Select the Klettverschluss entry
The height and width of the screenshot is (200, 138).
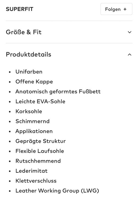coord(36,181)
